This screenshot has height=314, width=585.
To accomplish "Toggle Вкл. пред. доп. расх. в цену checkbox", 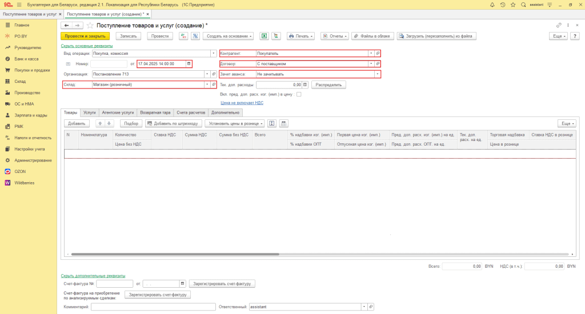I will (299, 94).
